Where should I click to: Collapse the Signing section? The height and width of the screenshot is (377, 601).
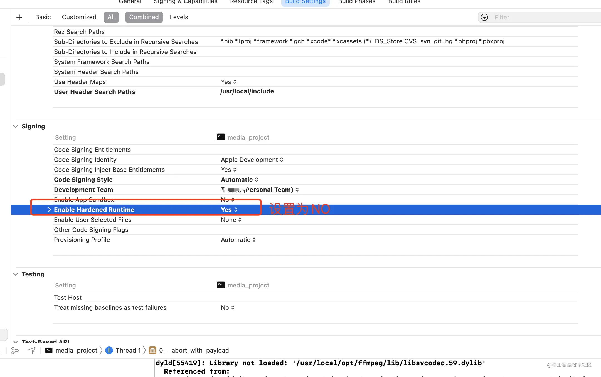click(16, 126)
